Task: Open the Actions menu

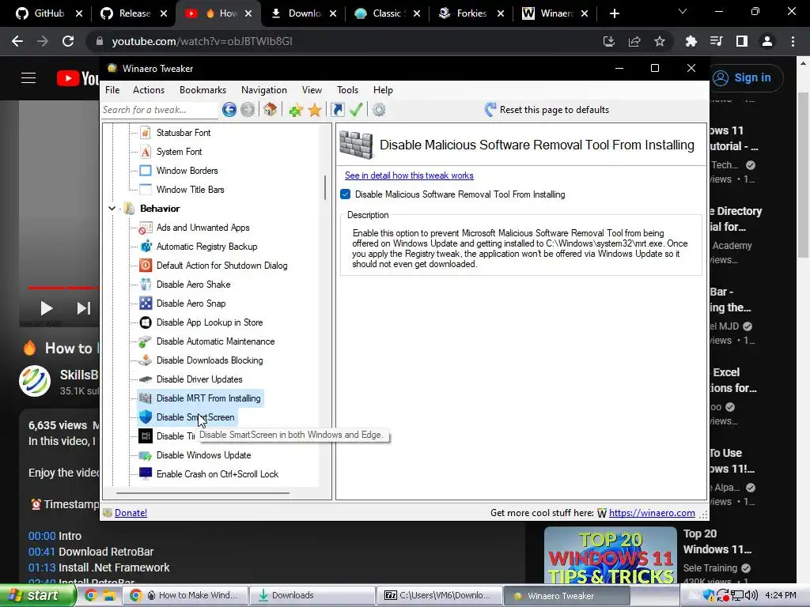Action: click(148, 90)
